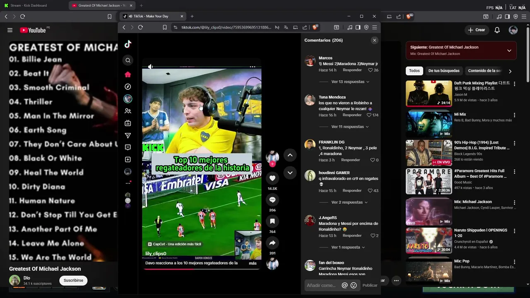
Task: Open options for Naruto Shippuden OPENINGS video
Action: (x=515, y=231)
